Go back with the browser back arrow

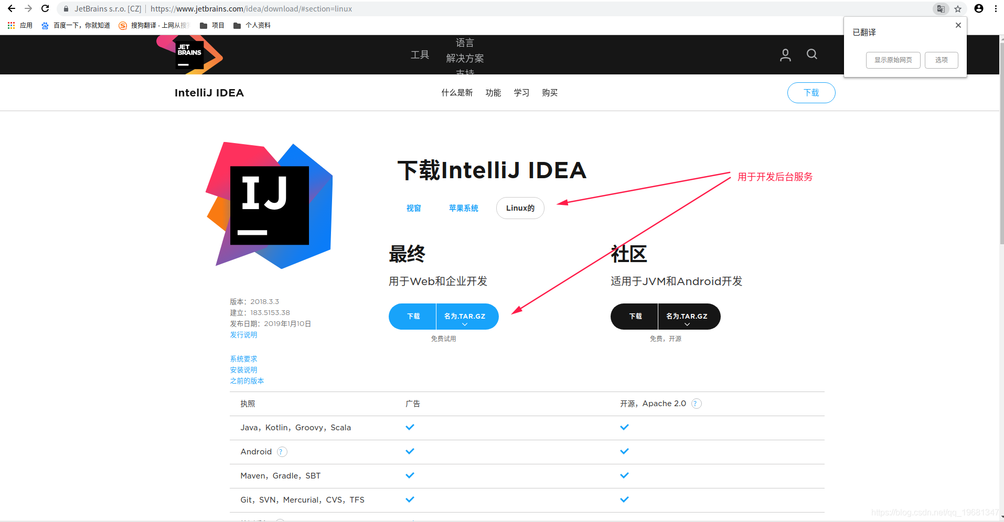pyautogui.click(x=12, y=8)
